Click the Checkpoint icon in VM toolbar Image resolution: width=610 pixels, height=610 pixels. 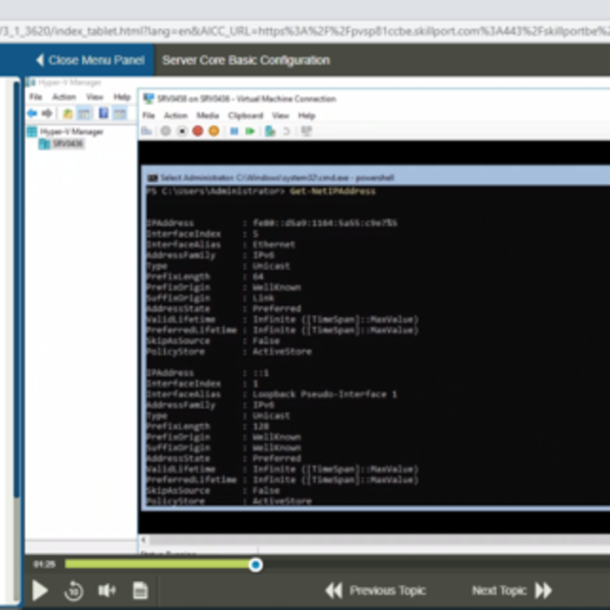pos(270,131)
